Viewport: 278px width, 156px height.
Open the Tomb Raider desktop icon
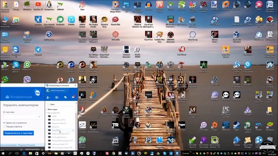pos(116,126)
